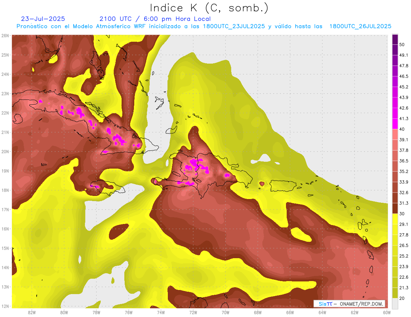Screen dimensions: 411x317
Task: Click the "2100 UTC / 6:00 pm Hora Local" text
Action: [x=155, y=19]
